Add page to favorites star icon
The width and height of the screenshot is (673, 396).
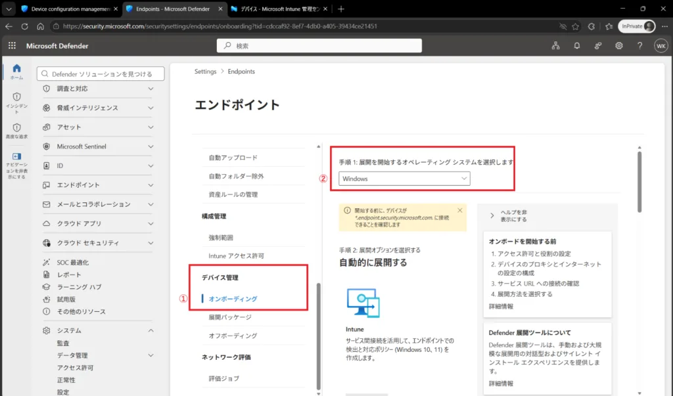(x=575, y=27)
